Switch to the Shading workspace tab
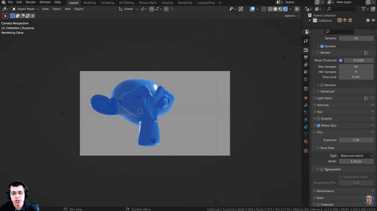 [167, 3]
